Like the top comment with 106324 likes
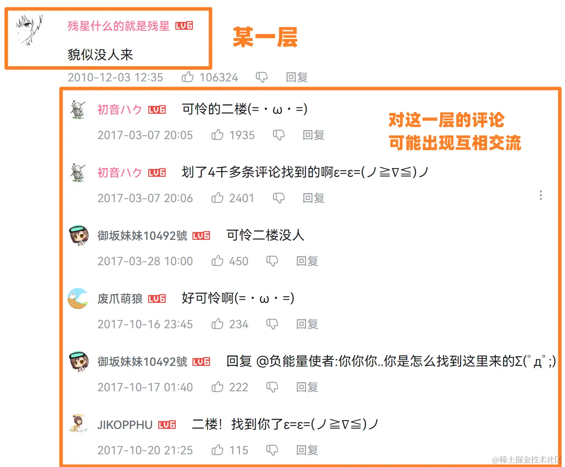Screen dimensions: 565x467 point(188,77)
